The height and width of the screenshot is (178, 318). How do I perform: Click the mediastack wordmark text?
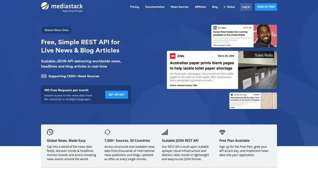(x=67, y=6)
